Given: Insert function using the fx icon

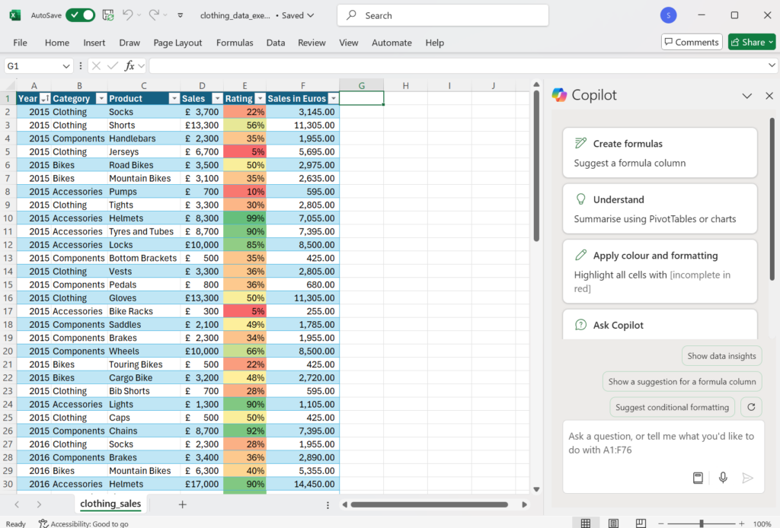Looking at the screenshot, I should [x=130, y=66].
